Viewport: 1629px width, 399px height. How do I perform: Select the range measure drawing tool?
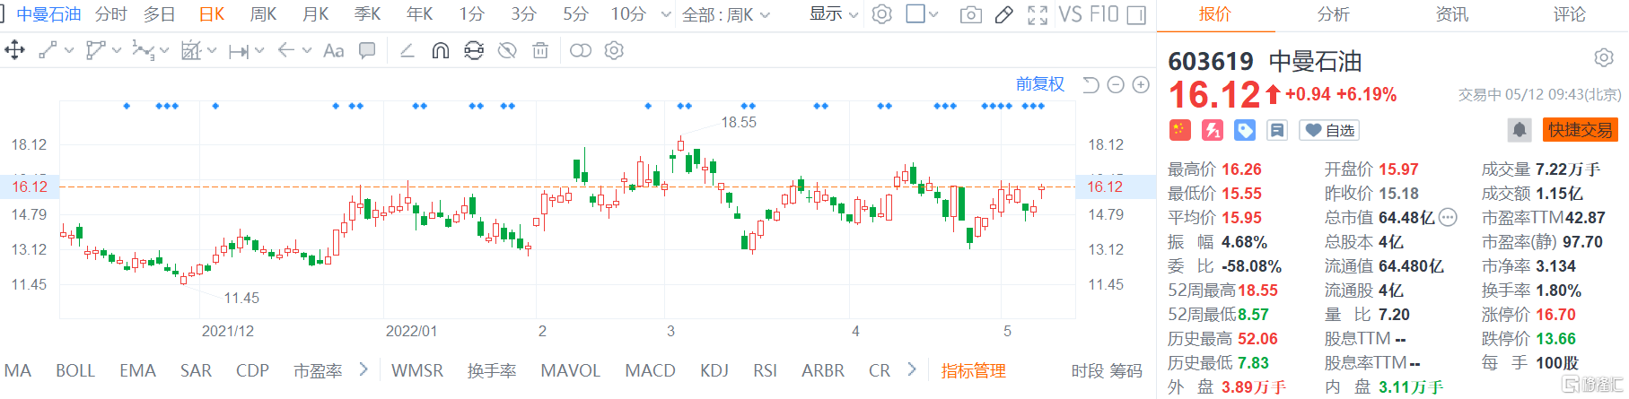tap(238, 52)
